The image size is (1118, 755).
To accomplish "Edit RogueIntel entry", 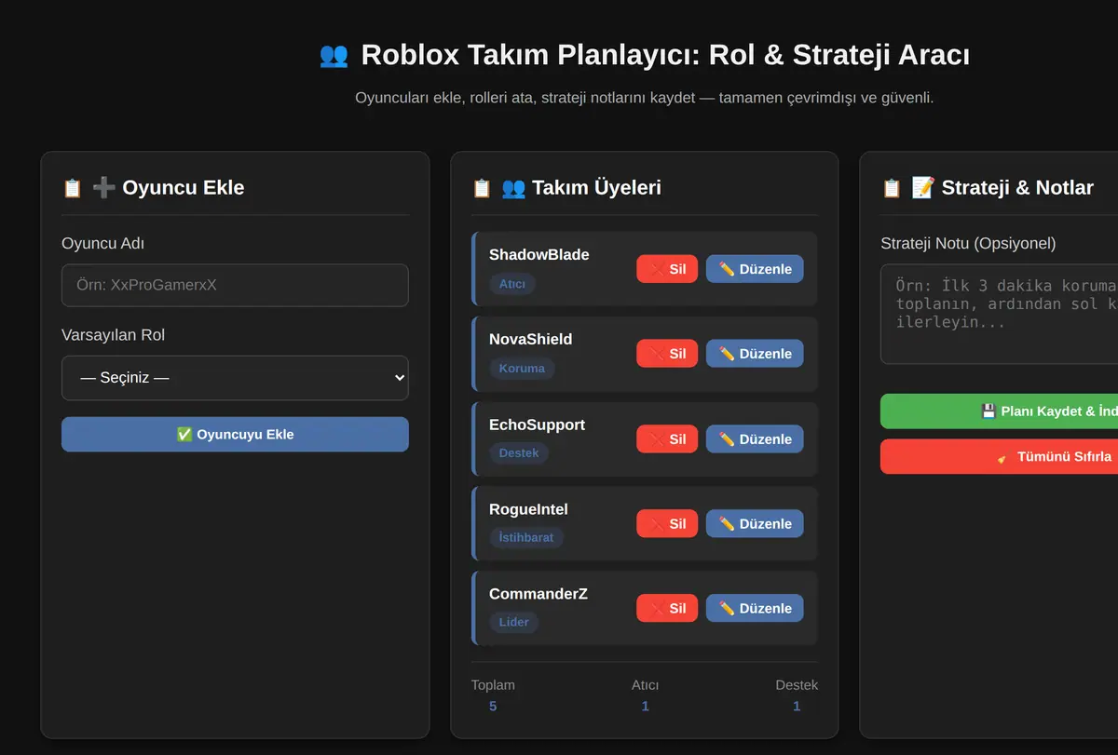I will pos(755,524).
